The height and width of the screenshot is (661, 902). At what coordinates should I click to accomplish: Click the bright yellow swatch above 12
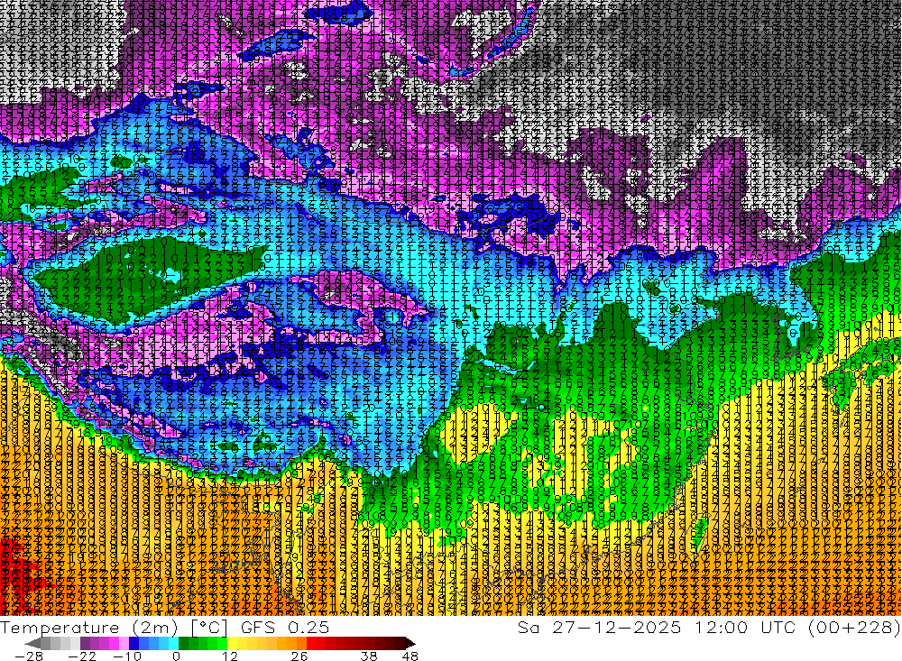232,643
